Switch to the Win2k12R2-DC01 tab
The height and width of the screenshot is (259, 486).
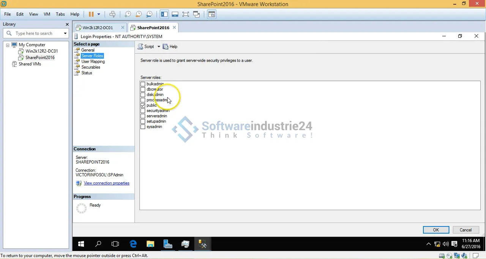[x=98, y=28]
